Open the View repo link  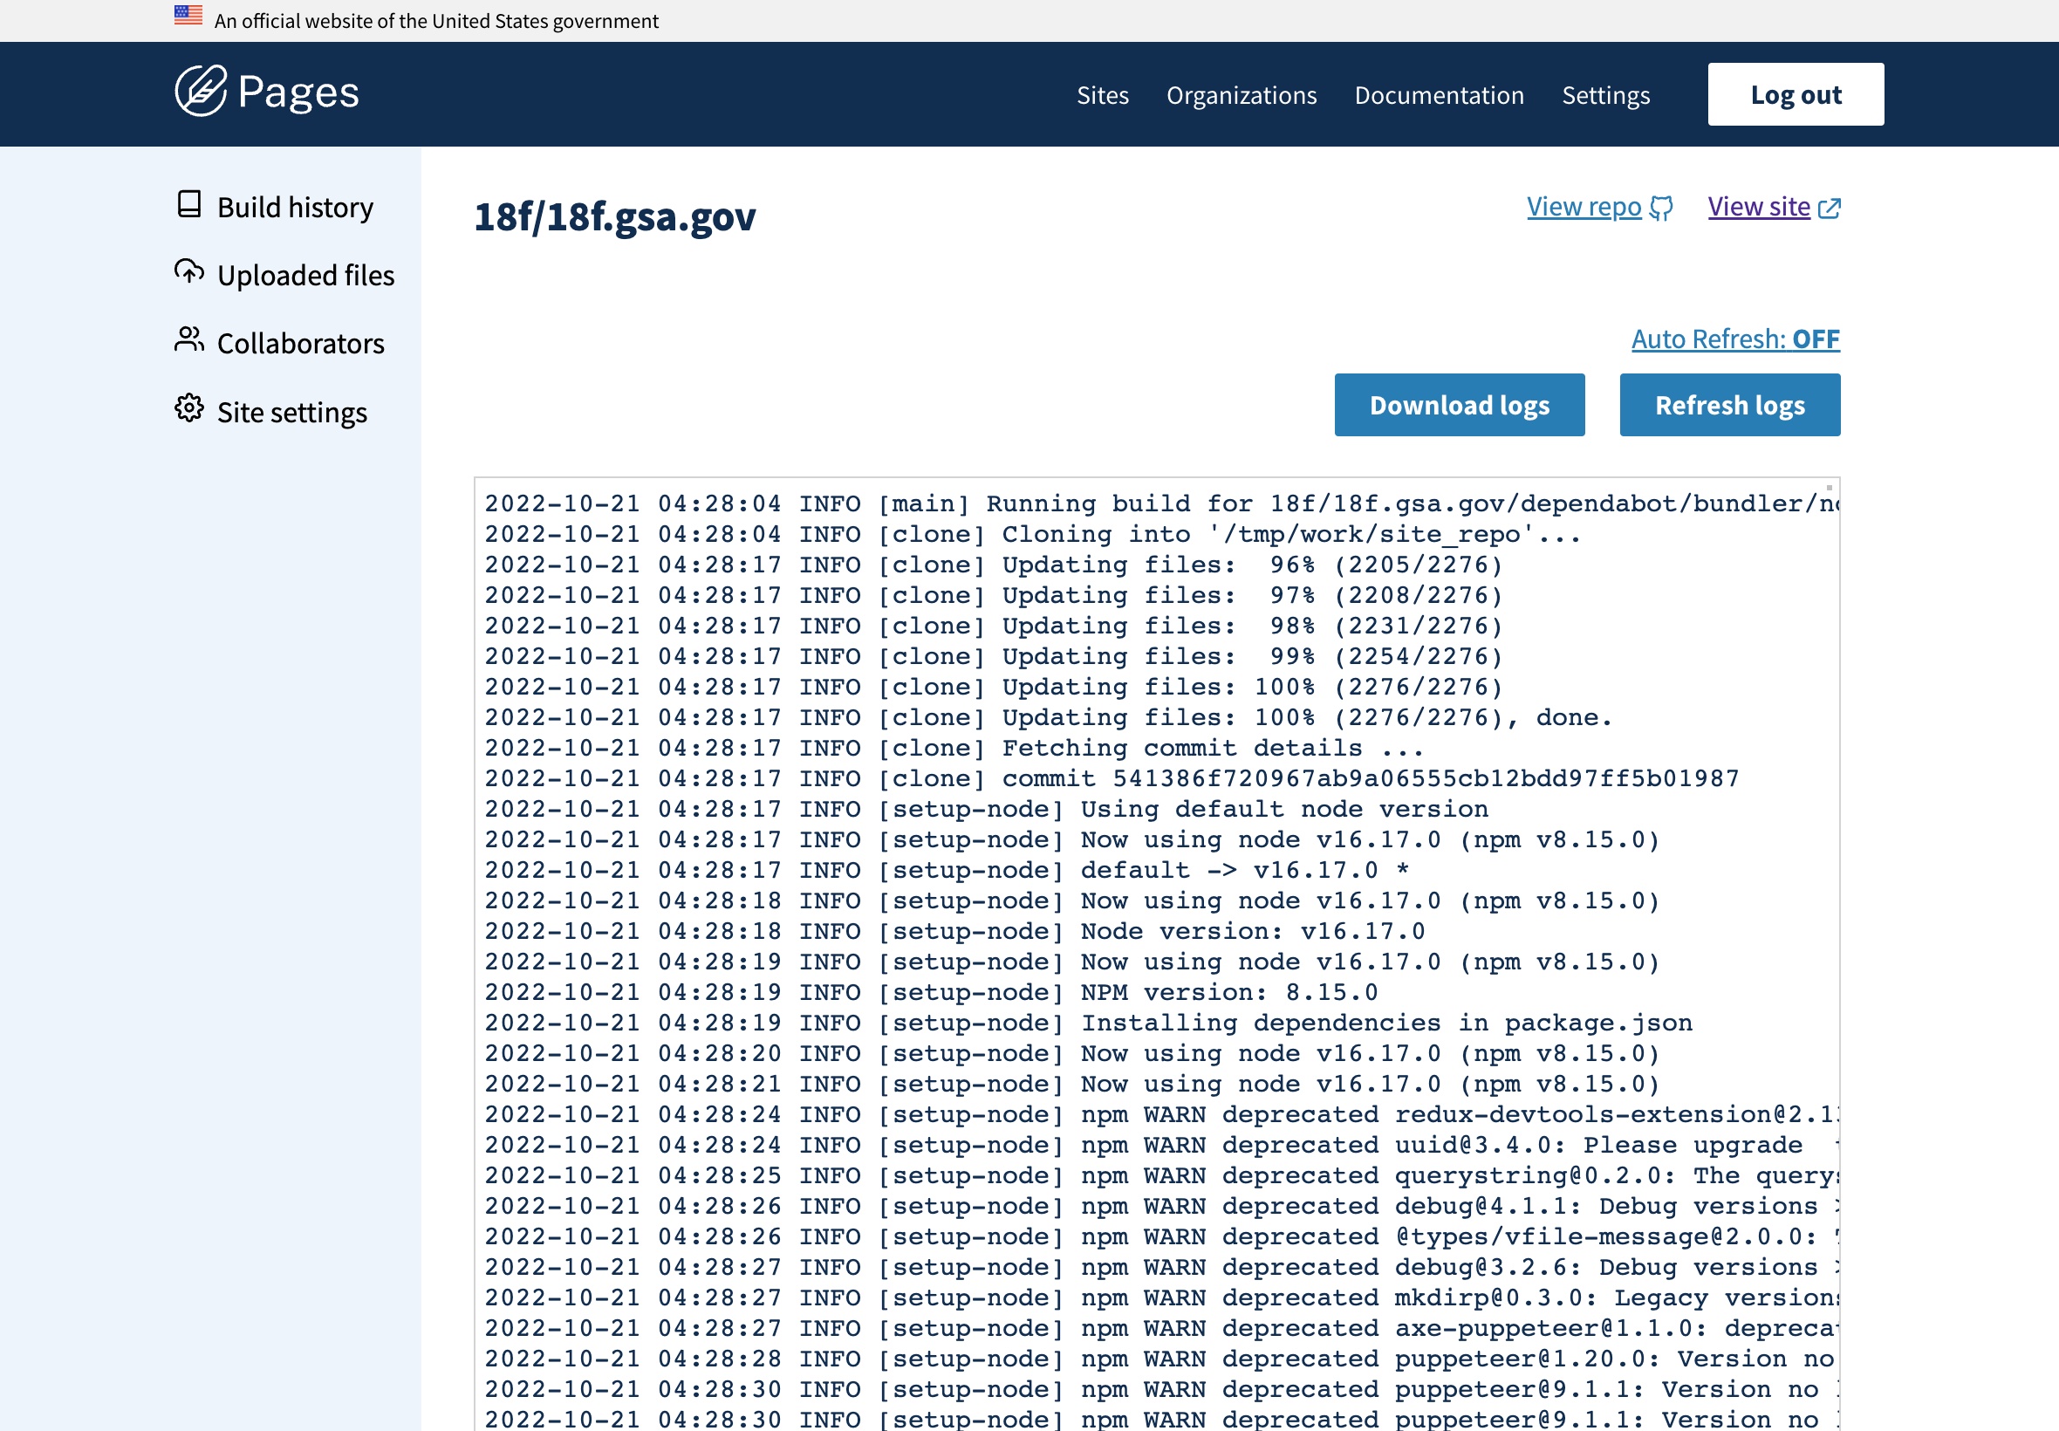click(x=1584, y=206)
